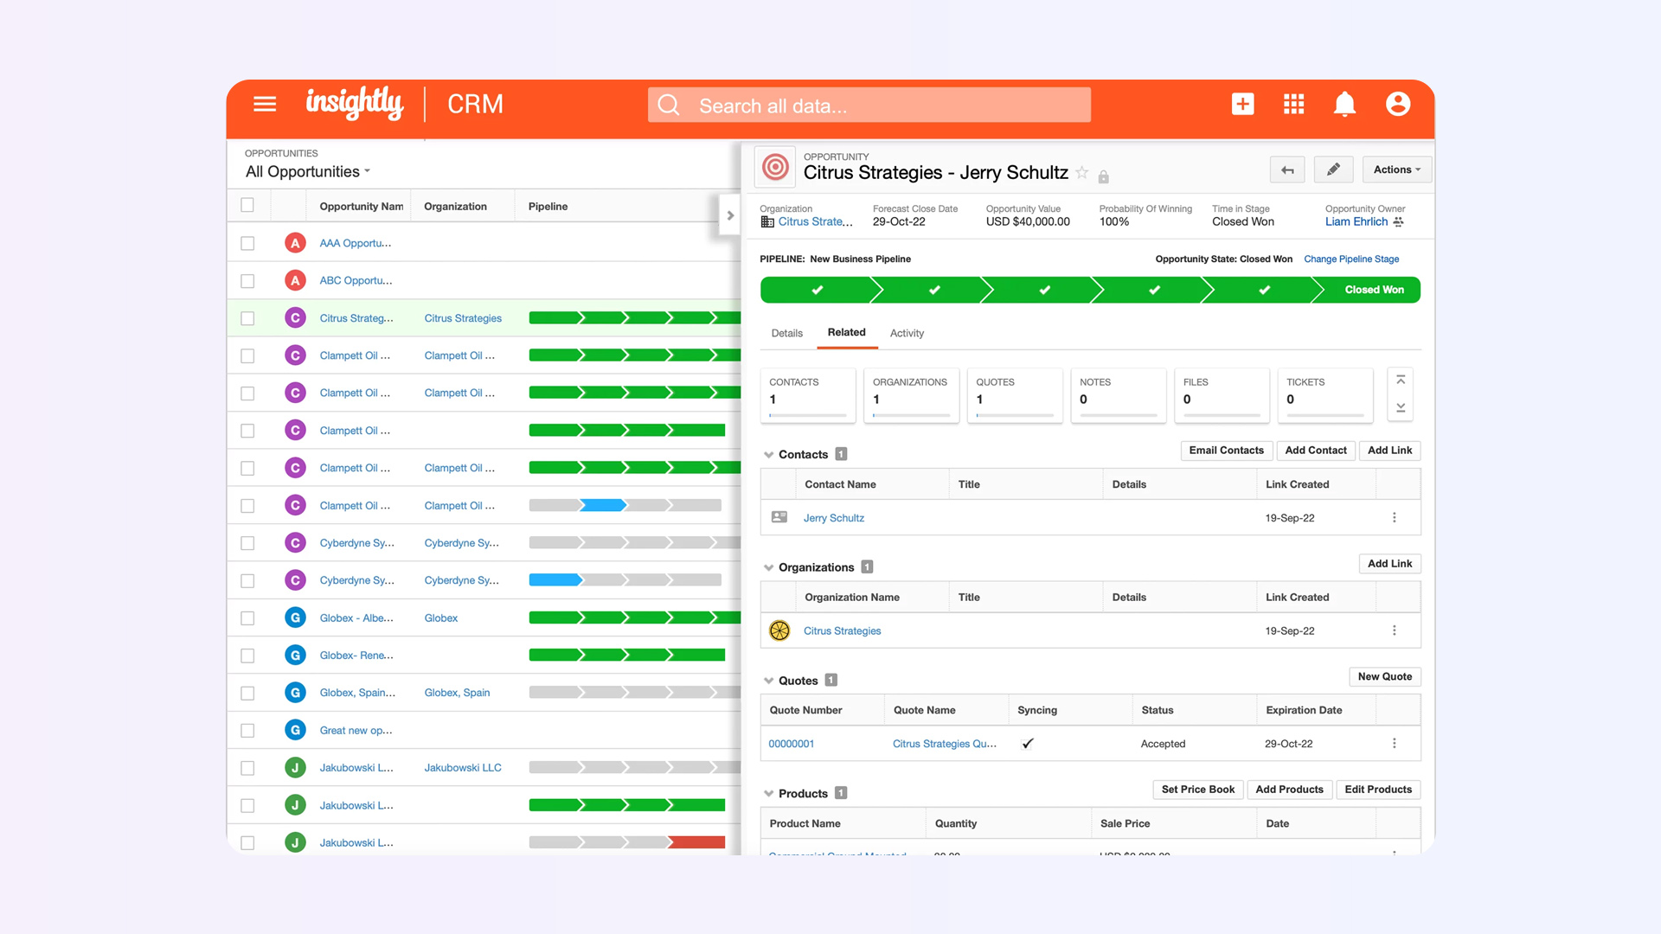
Task: Click Change Pipeline Stage link
Action: (1350, 259)
